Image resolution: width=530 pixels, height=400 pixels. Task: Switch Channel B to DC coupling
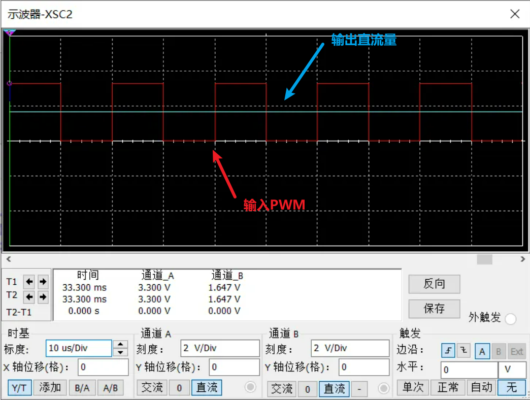[335, 389]
